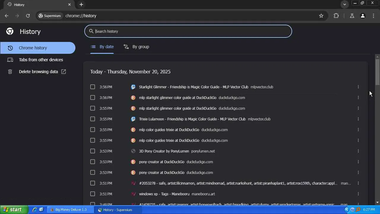The width and height of the screenshot is (380, 214).
Task: Switch to the By group tab
Action: (137, 47)
